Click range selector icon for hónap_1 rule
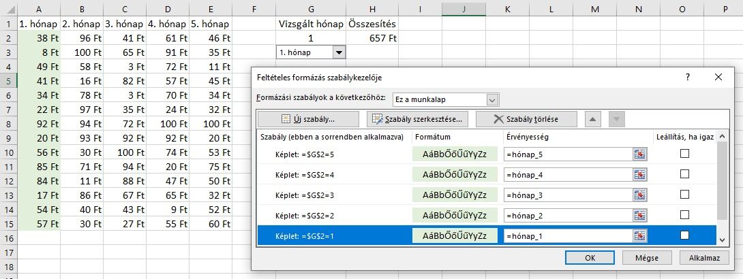Viewport: 743px width, 279px height. tap(639, 235)
